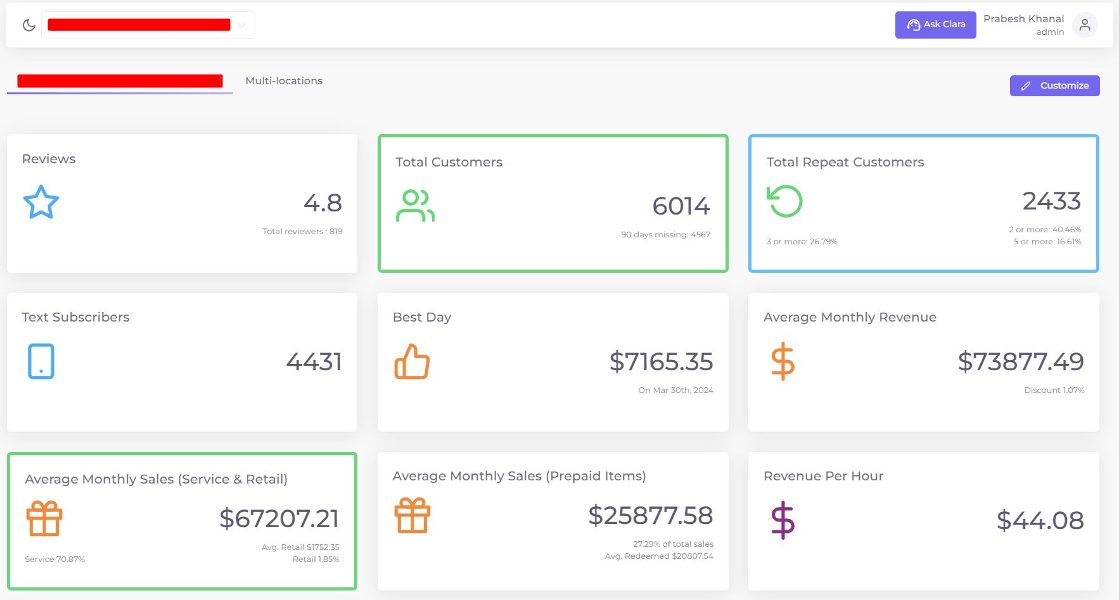
Task: Click the phone icon on Text Subscribers card
Action: 41,361
